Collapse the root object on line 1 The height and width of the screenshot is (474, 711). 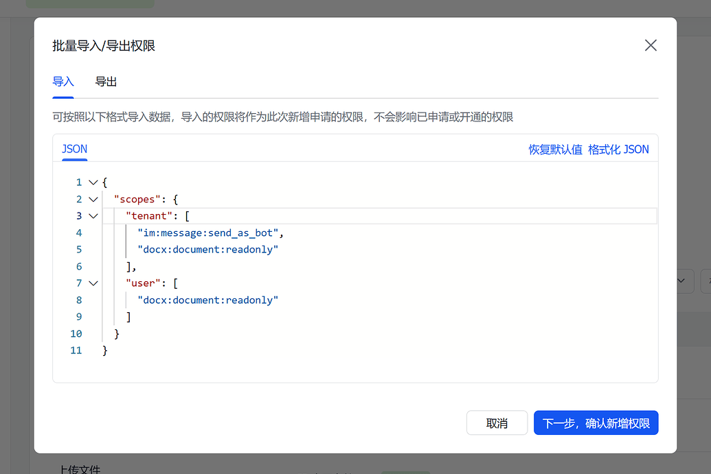click(93, 182)
